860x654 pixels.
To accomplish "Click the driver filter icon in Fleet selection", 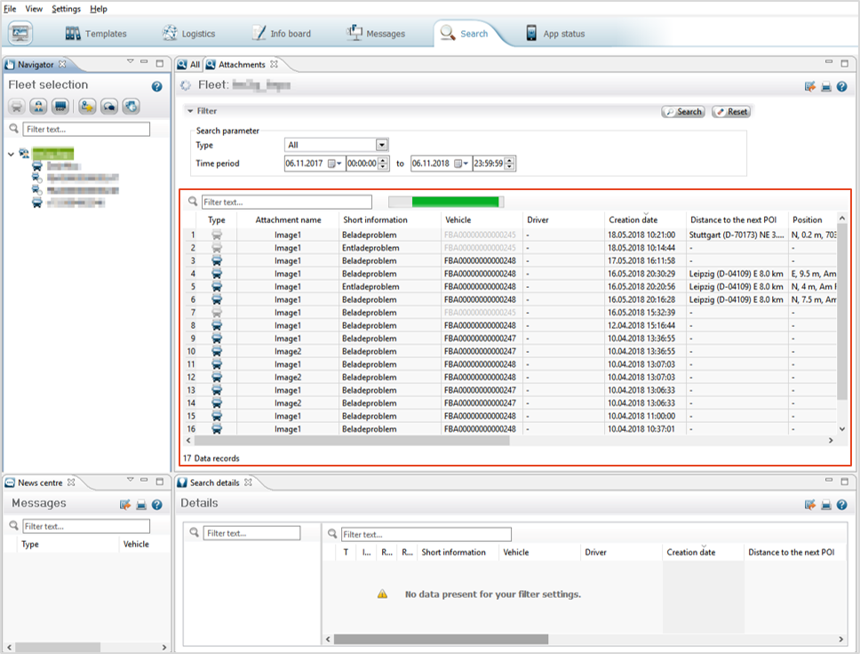I will pyautogui.click(x=38, y=107).
